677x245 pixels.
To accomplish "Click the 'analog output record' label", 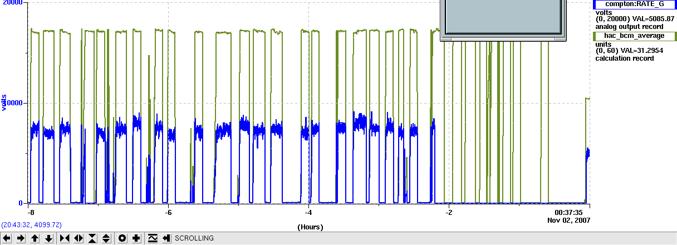I will pos(630,27).
